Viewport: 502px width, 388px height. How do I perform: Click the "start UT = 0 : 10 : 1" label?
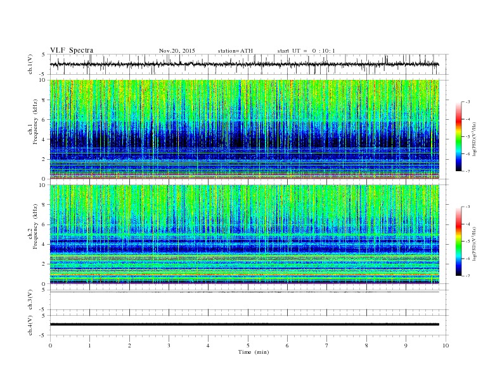[x=306, y=51]
